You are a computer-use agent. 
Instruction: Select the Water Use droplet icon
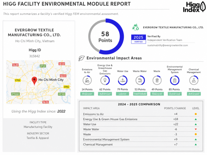click(x=123, y=80)
